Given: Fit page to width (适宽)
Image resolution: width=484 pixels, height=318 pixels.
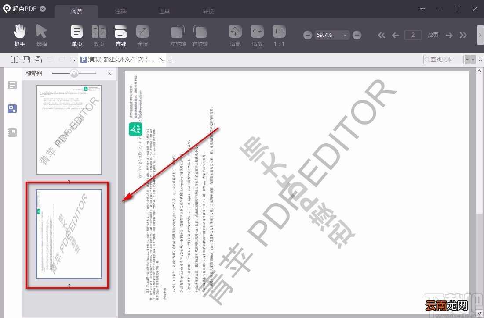Looking at the screenshot, I should [257, 36].
